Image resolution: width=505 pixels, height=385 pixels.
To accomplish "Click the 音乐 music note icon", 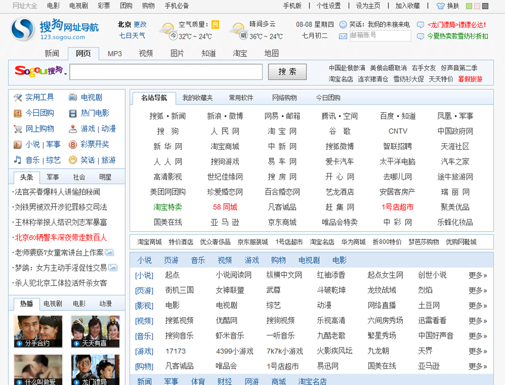I will pos(18,160).
